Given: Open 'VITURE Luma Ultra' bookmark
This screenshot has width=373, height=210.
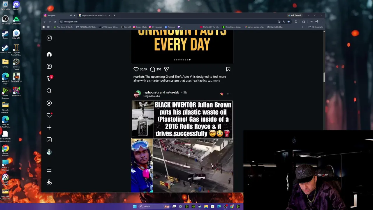Looking at the screenshot, I should [108, 27].
